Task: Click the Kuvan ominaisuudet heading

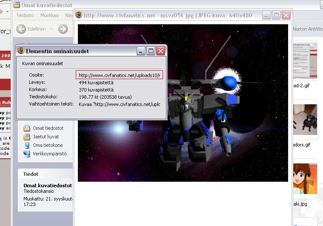Action: coord(43,63)
